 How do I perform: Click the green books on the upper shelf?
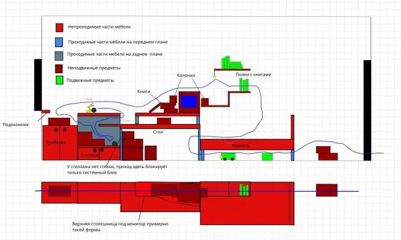tap(232, 63)
